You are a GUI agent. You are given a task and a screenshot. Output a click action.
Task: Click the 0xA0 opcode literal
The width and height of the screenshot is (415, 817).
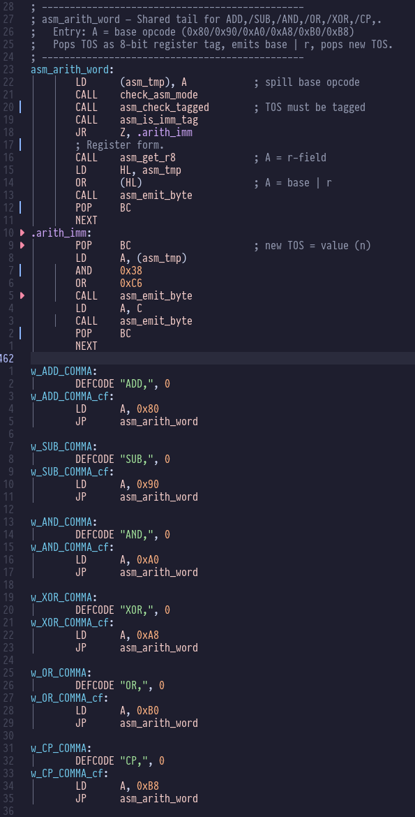(148, 559)
